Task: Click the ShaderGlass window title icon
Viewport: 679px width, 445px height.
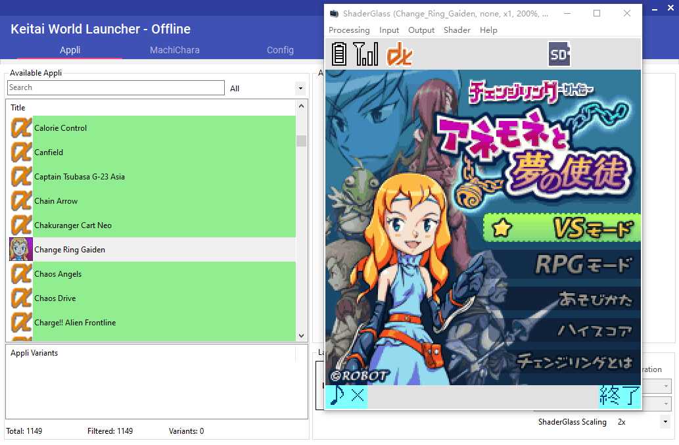Action: coord(334,13)
